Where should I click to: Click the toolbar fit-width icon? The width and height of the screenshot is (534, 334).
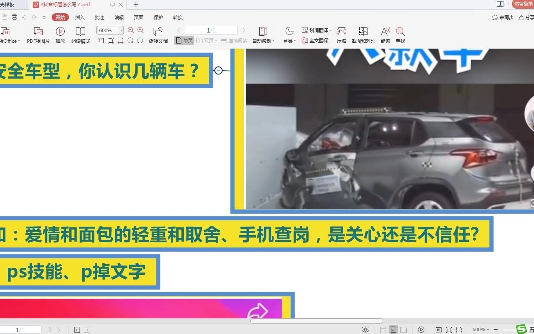[x=120, y=40]
